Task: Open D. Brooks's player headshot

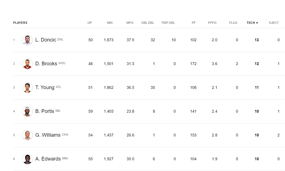Action: click(x=27, y=64)
